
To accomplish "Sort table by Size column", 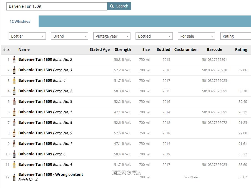I will pos(146,49).
